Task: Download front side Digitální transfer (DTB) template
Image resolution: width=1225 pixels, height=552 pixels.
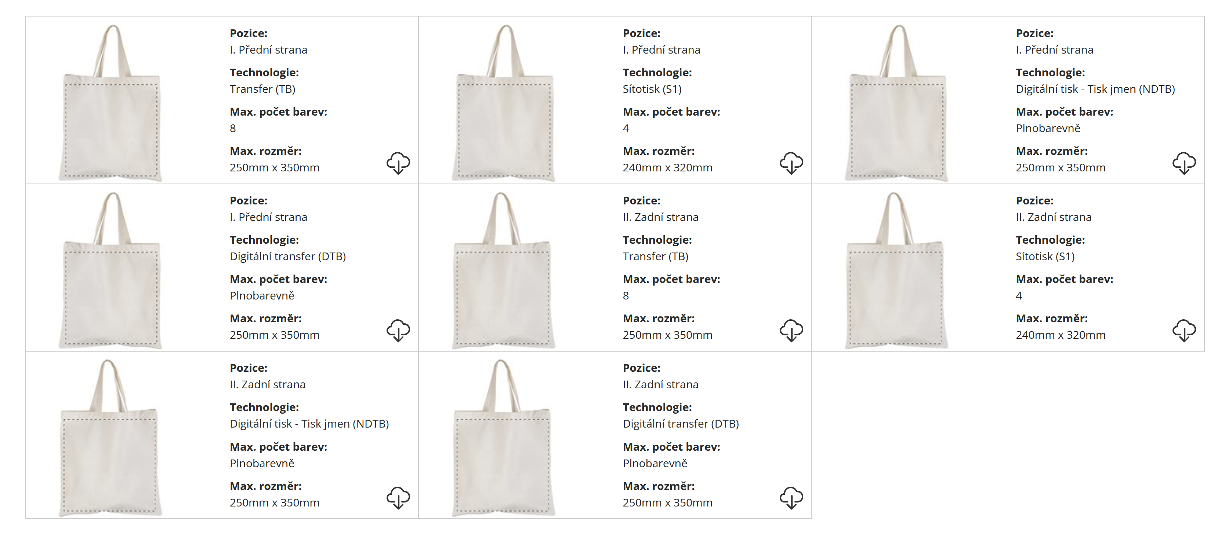Action: (398, 330)
